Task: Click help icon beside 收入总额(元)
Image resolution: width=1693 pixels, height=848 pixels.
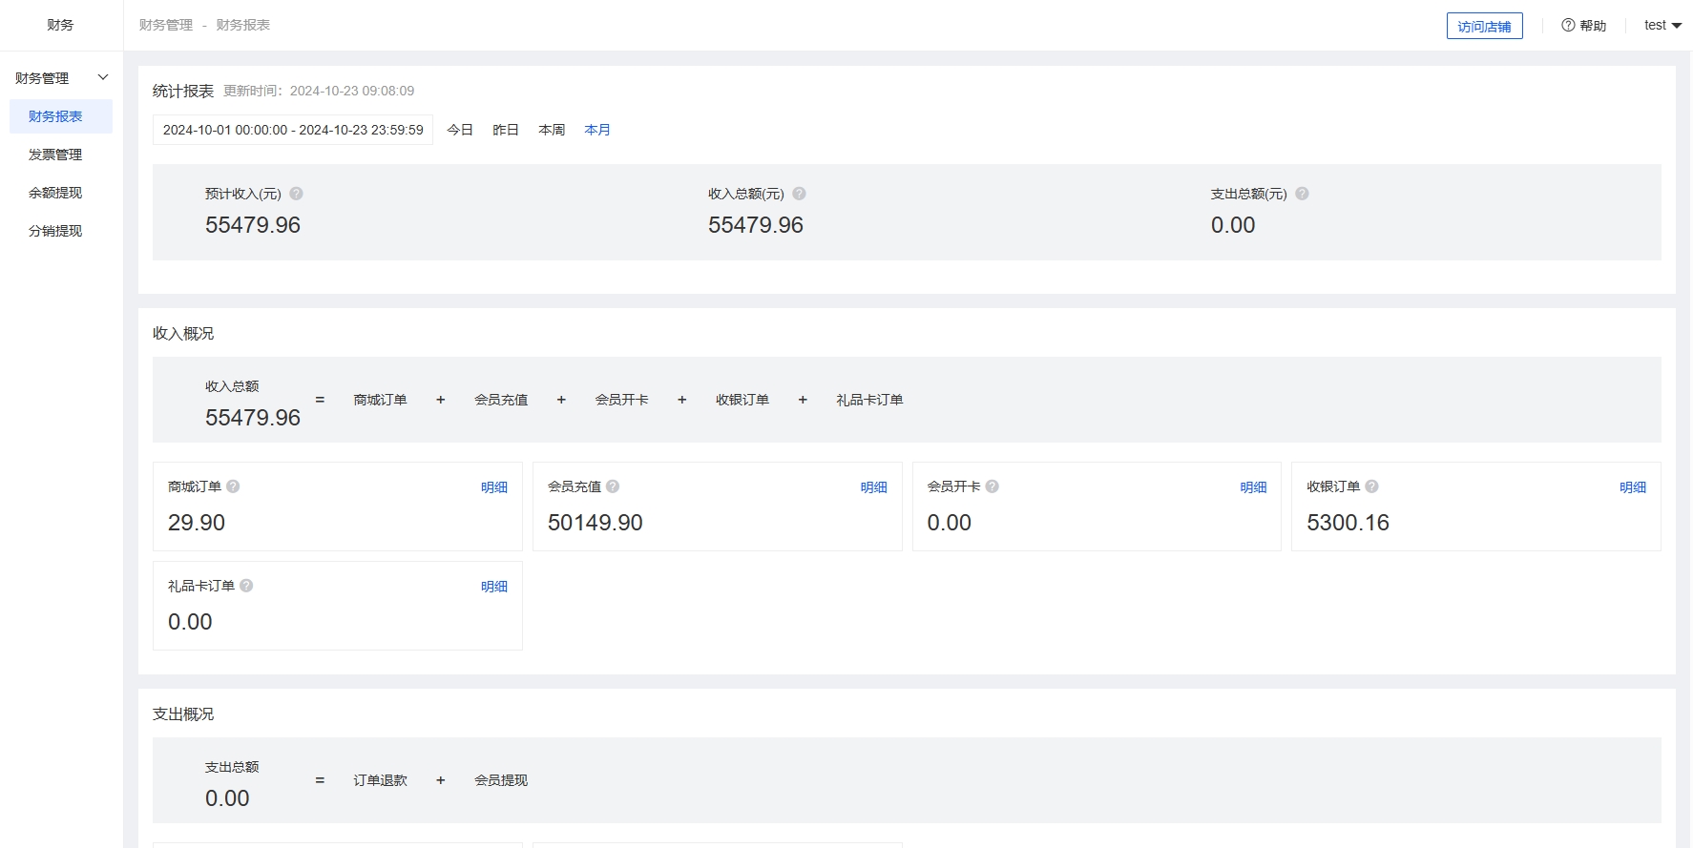Action: 799,194
